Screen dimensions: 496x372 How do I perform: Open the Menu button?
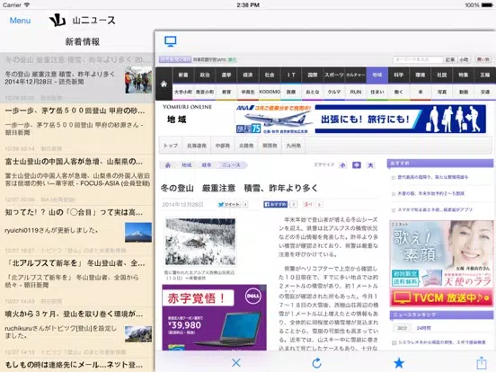click(x=20, y=21)
